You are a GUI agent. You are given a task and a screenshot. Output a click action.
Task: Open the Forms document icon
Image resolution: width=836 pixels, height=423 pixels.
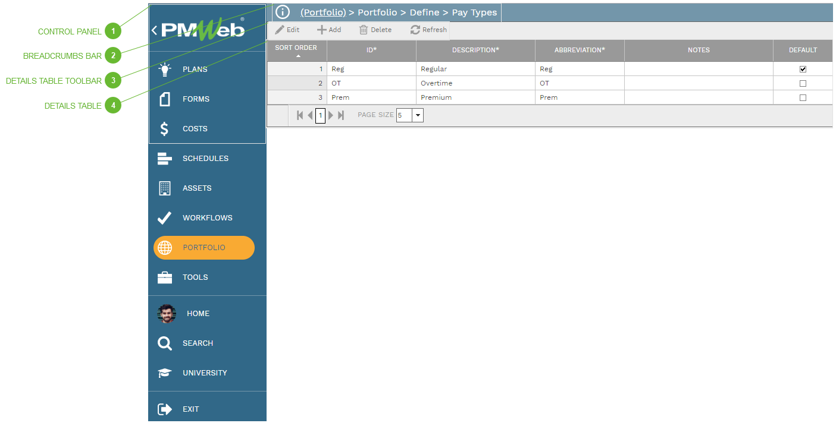165,99
